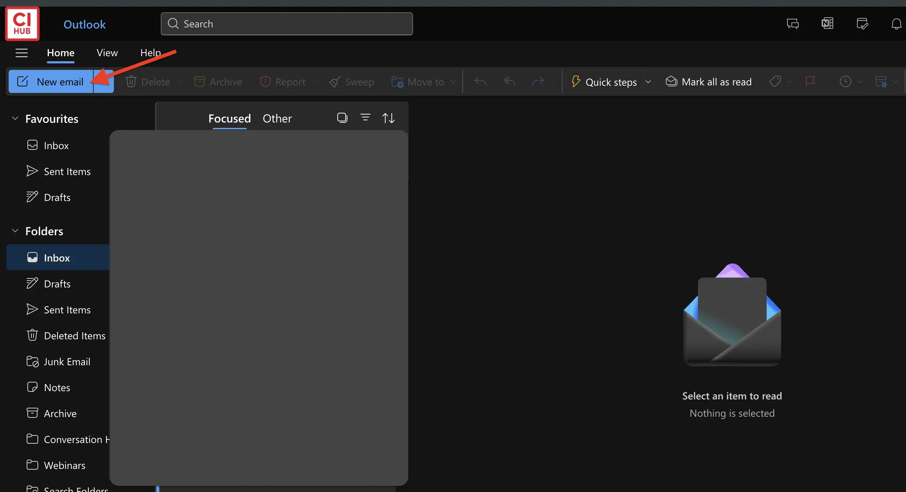Click the CI HUB app logo
This screenshot has height=492, width=906.
click(22, 24)
